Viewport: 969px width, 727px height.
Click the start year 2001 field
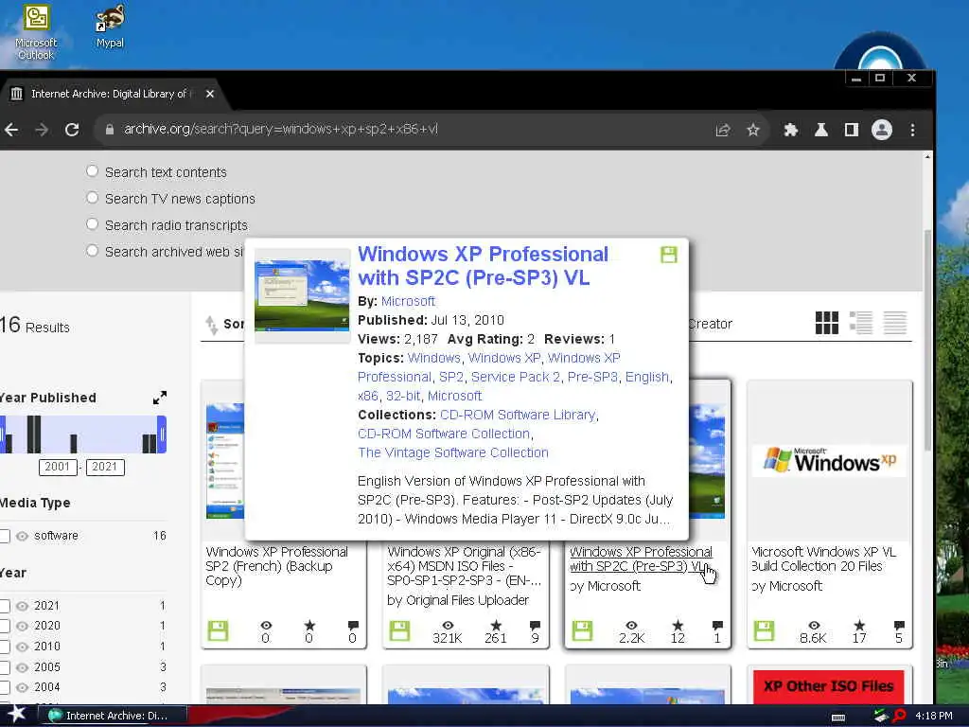click(x=58, y=467)
